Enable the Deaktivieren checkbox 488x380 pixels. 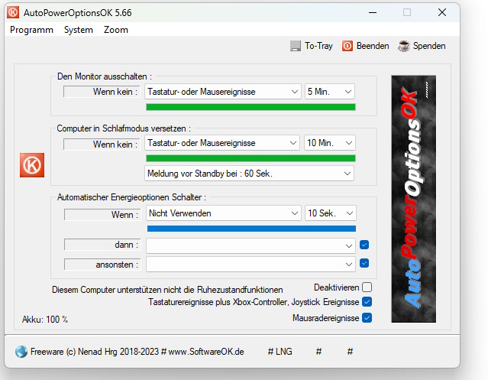(x=367, y=287)
